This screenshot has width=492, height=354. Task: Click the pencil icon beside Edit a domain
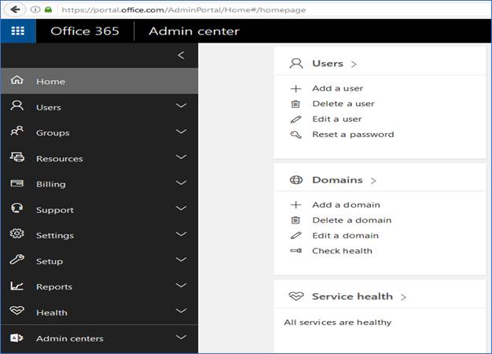click(296, 235)
